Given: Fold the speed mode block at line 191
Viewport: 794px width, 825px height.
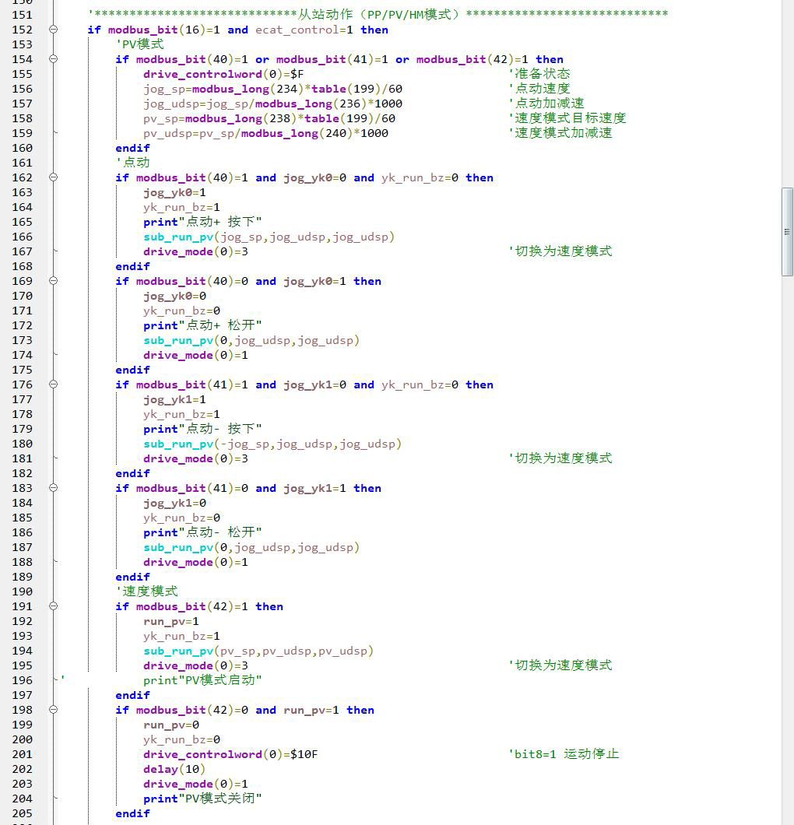Looking at the screenshot, I should [53, 606].
